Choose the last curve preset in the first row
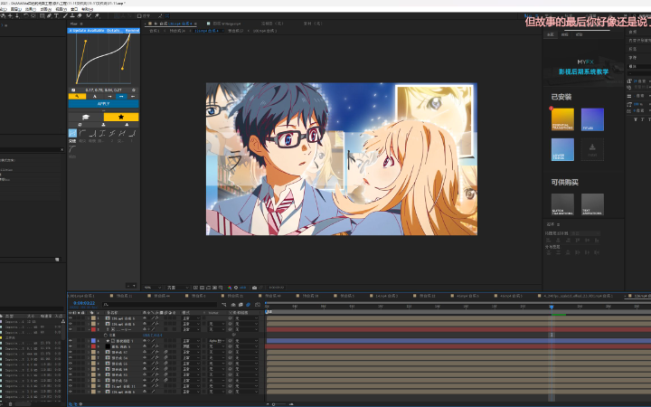The image size is (651, 407). coord(132,133)
